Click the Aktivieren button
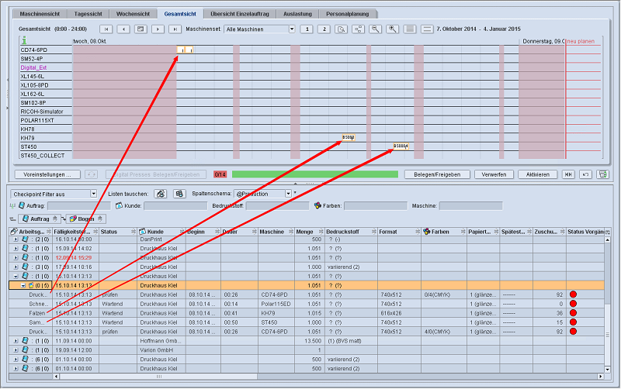This screenshot has height=389, width=621. [x=537, y=174]
